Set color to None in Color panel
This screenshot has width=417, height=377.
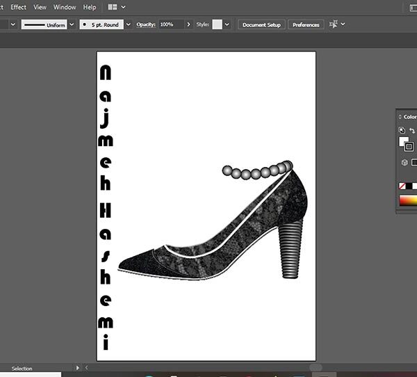coord(402,186)
